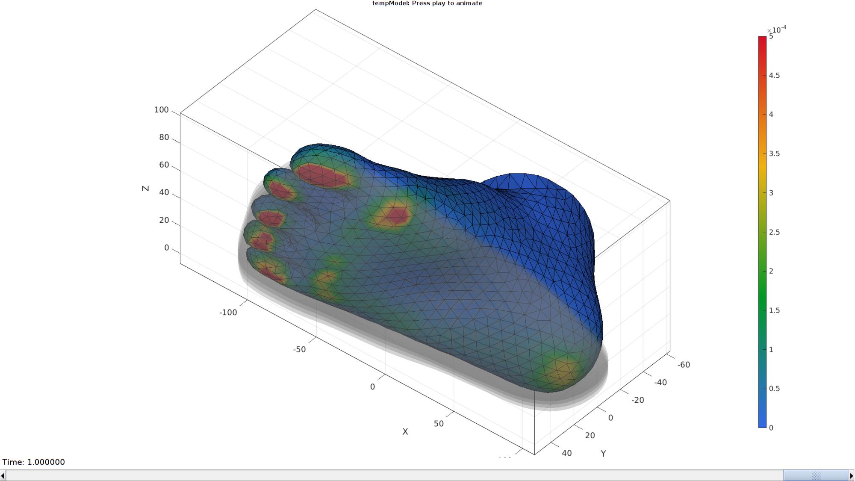This screenshot has width=855, height=481.
Task: Click the colorbar exponent label x10^-4
Action: pos(777,30)
